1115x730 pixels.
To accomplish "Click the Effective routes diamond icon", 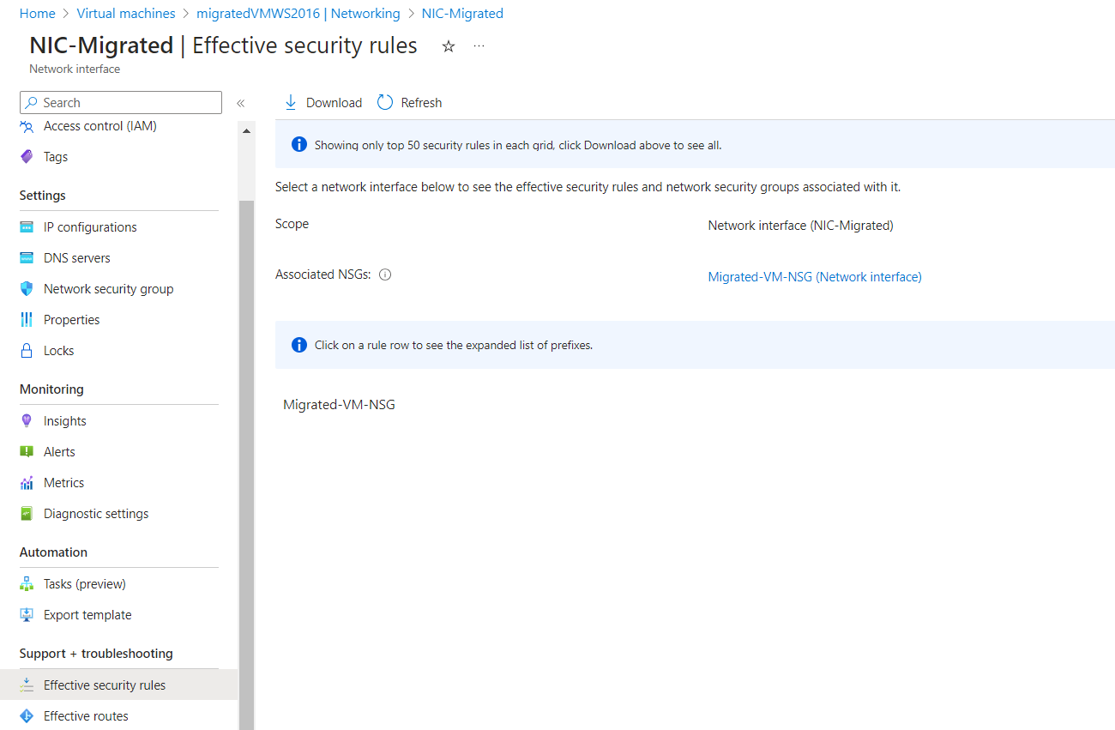I will click(x=27, y=716).
